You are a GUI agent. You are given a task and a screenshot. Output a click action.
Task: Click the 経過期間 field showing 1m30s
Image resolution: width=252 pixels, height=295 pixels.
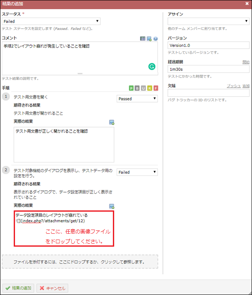tap(208, 69)
